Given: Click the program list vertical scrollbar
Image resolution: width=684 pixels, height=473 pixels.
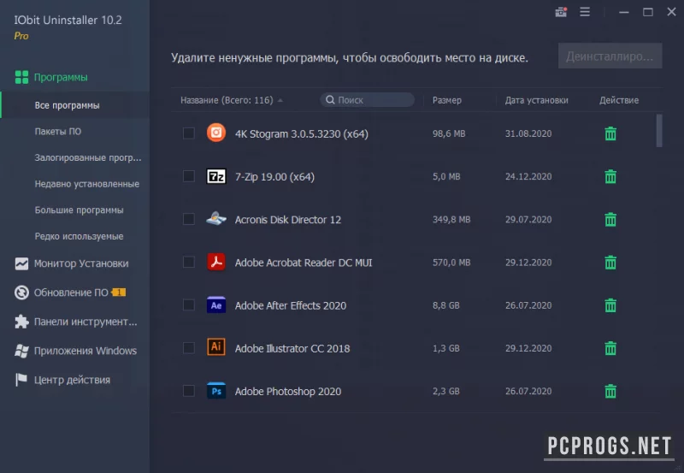Looking at the screenshot, I should tap(659, 131).
